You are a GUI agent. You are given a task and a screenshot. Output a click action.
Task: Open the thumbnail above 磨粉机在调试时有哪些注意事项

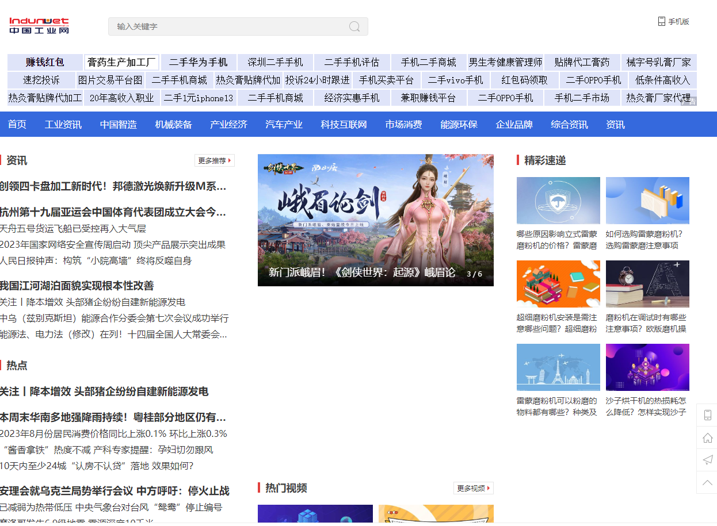(x=647, y=284)
